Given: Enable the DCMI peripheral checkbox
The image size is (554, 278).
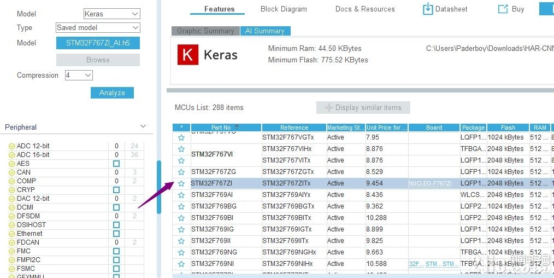Looking at the screenshot, I should (116, 207).
